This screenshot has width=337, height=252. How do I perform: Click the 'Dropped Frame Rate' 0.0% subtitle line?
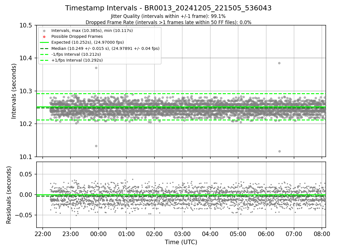pos(168,22)
